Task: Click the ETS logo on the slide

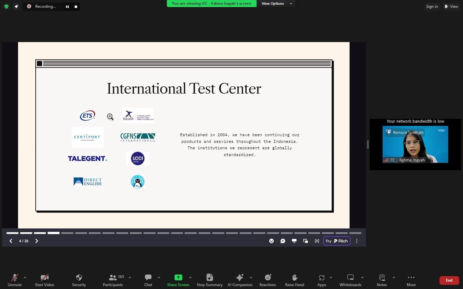Action: click(x=88, y=116)
